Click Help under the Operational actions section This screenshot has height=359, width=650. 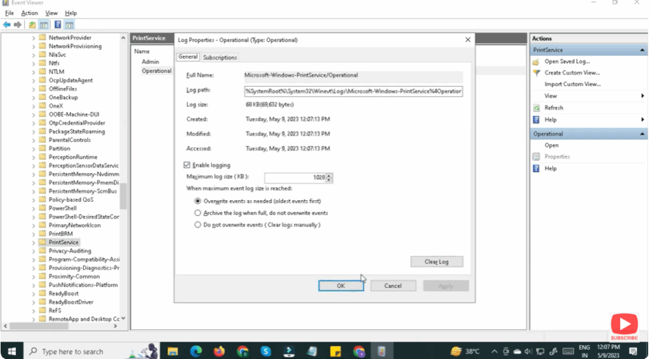click(550, 168)
